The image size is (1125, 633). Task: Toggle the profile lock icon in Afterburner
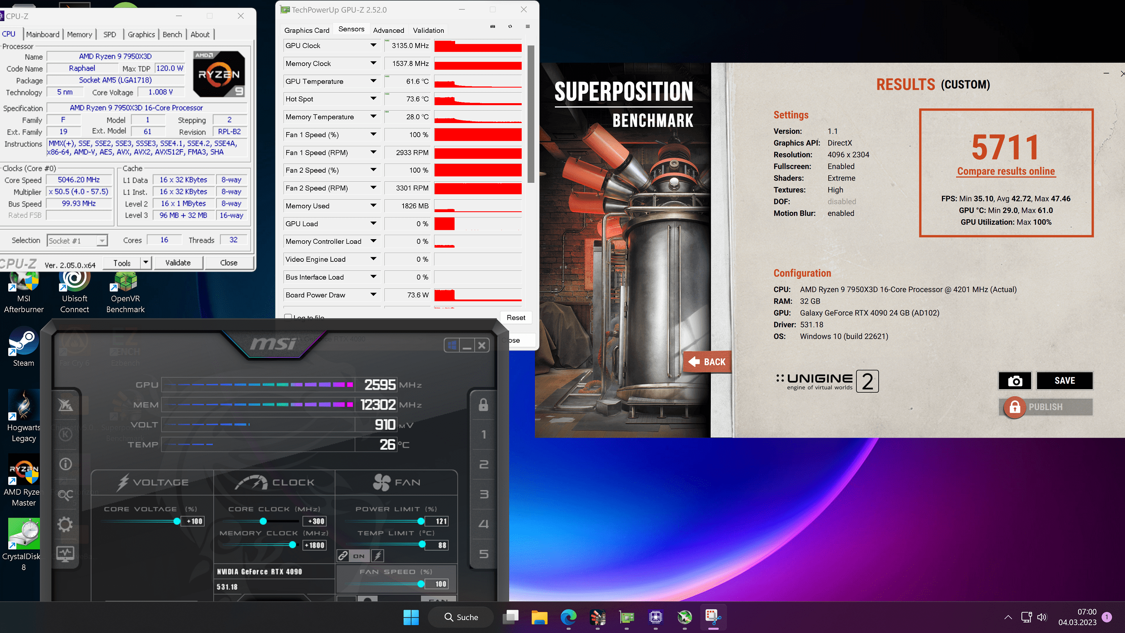pyautogui.click(x=483, y=404)
